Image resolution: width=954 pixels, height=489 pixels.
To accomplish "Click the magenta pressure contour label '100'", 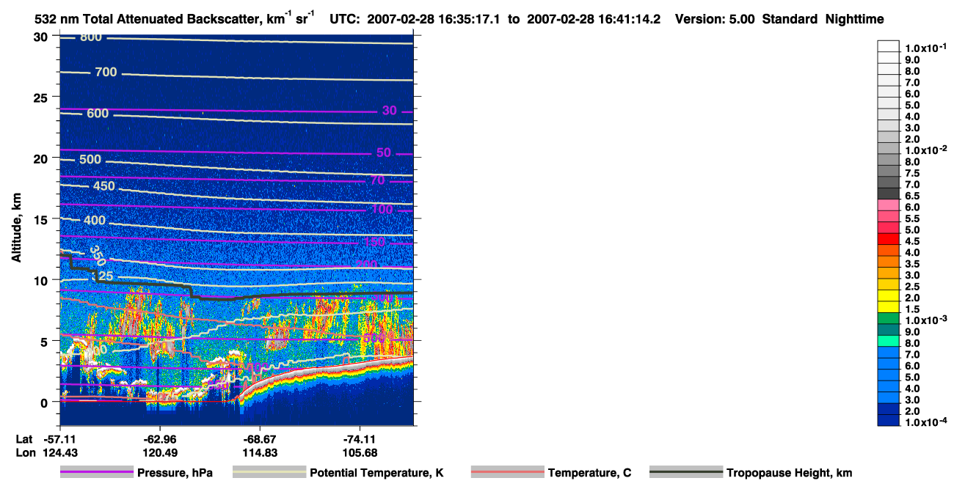I will [x=382, y=210].
